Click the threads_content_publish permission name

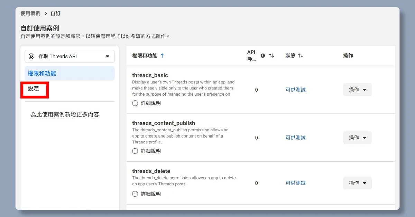[164, 123]
